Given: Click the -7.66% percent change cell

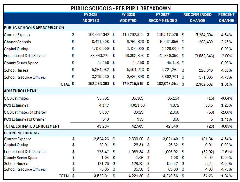Looking at the screenshot, I should click(x=227, y=56).
